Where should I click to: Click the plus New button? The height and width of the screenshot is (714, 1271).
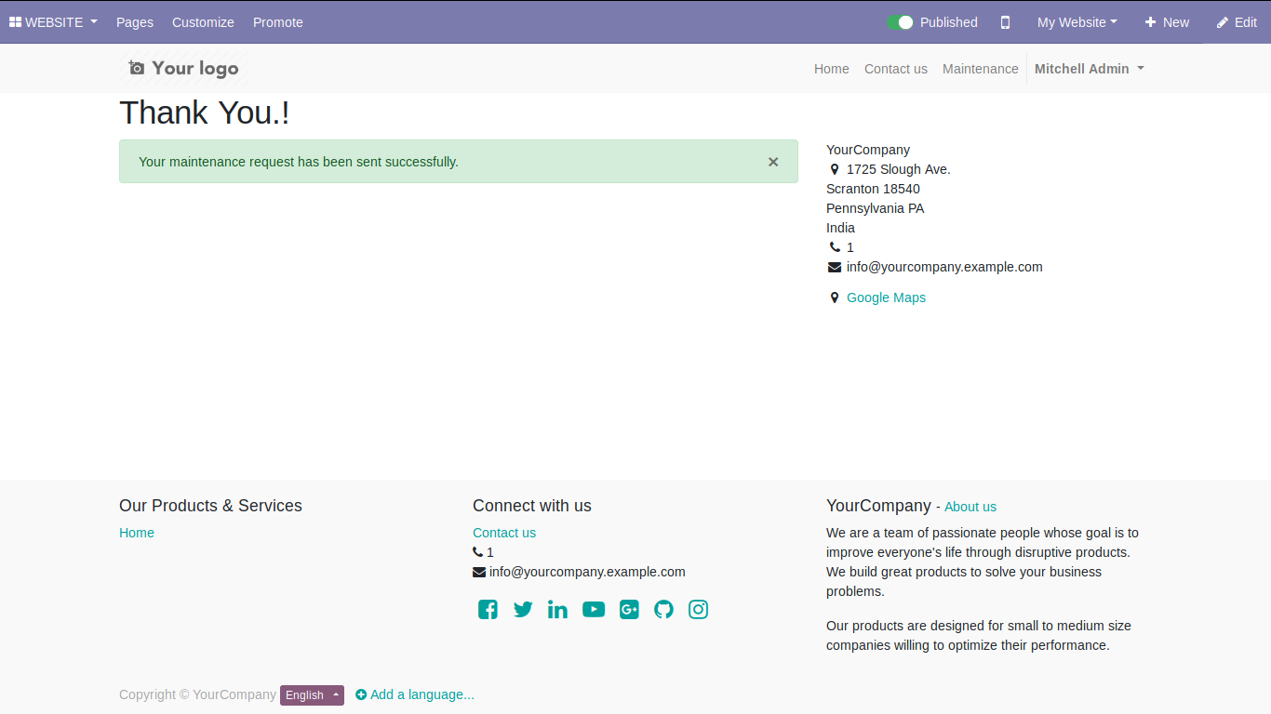pos(1167,22)
